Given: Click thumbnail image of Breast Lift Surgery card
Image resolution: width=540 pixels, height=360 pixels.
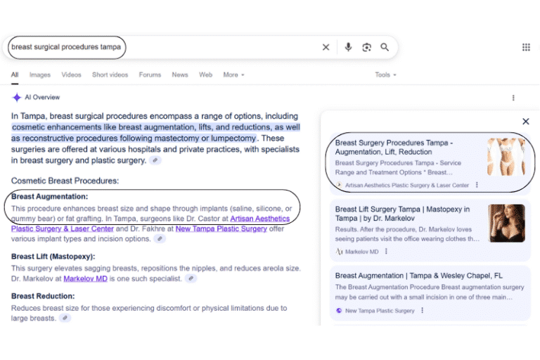Looking at the screenshot, I should click(x=506, y=223).
